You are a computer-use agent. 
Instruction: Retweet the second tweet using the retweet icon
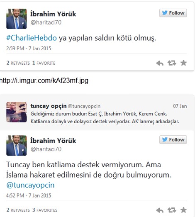click(172, 210)
